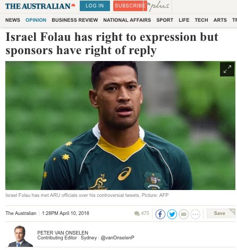237x250 pixels.
Task: Click the PETER VAN ONSELEN author name
Action: pos(63,232)
